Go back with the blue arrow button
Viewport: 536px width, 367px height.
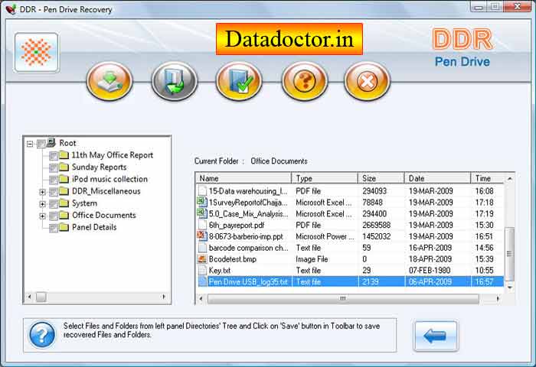(436, 336)
